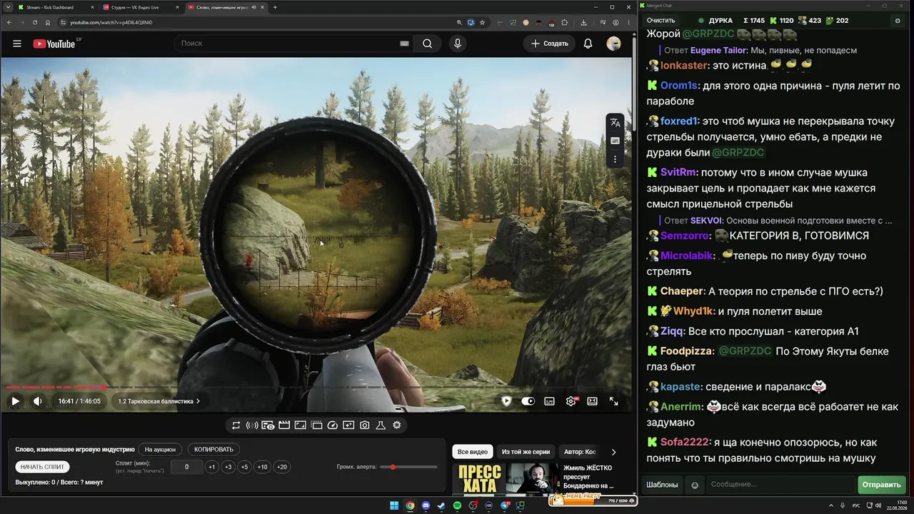Open Discord from the taskbar
Image resolution: width=914 pixels, height=514 pixels.
[426, 506]
